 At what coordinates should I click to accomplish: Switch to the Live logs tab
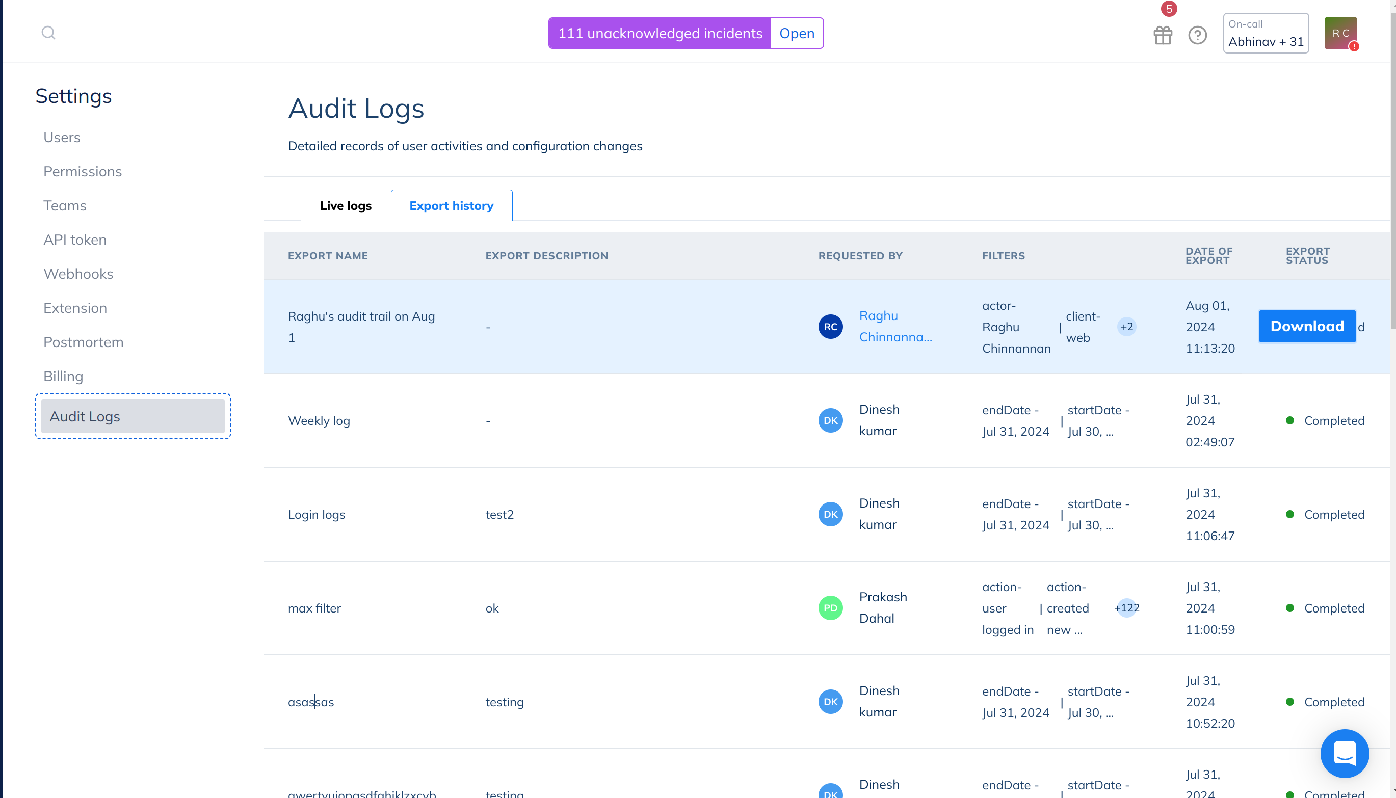click(x=345, y=205)
